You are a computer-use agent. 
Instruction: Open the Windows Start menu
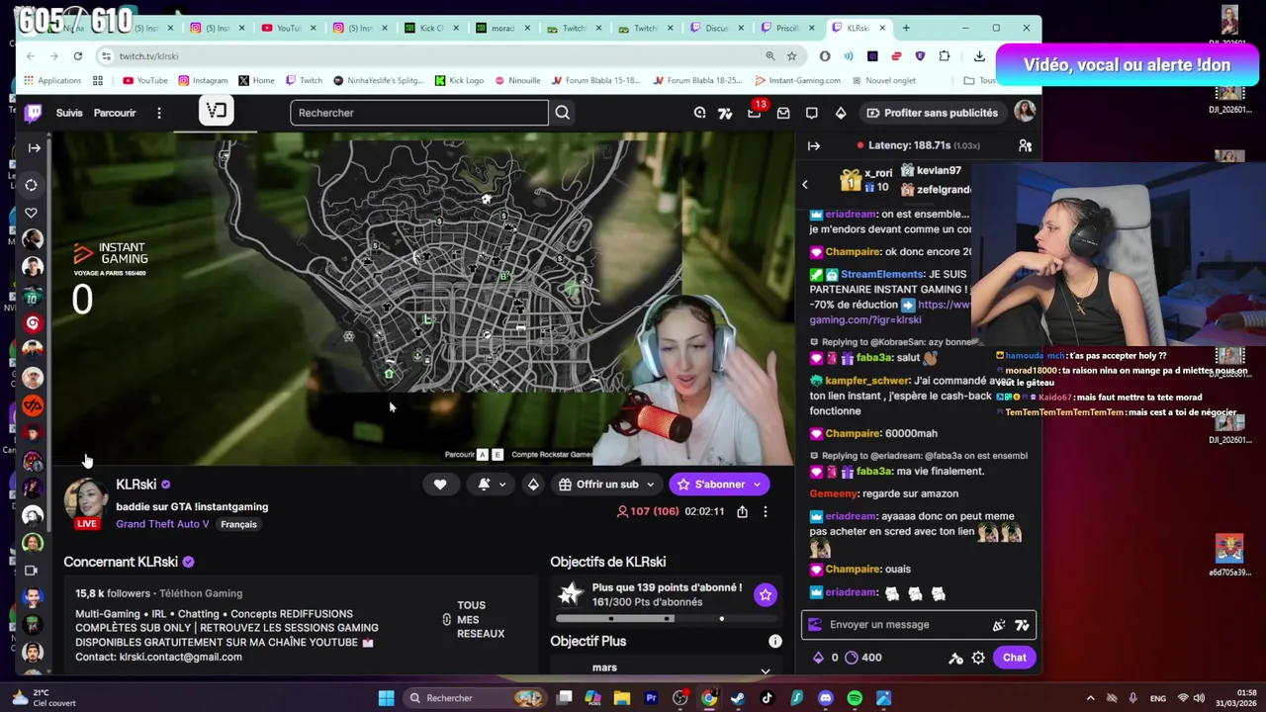point(387,698)
